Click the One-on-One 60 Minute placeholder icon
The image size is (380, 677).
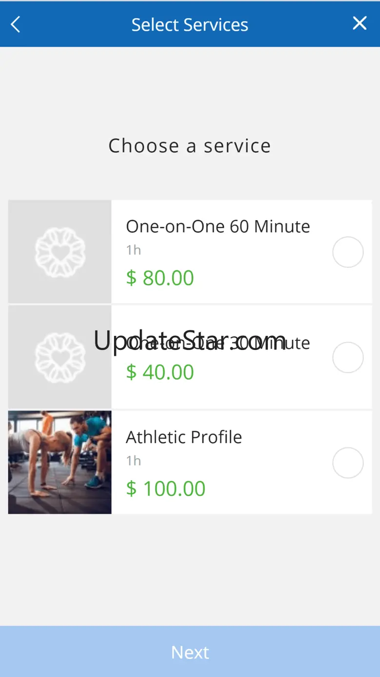pyautogui.click(x=60, y=252)
